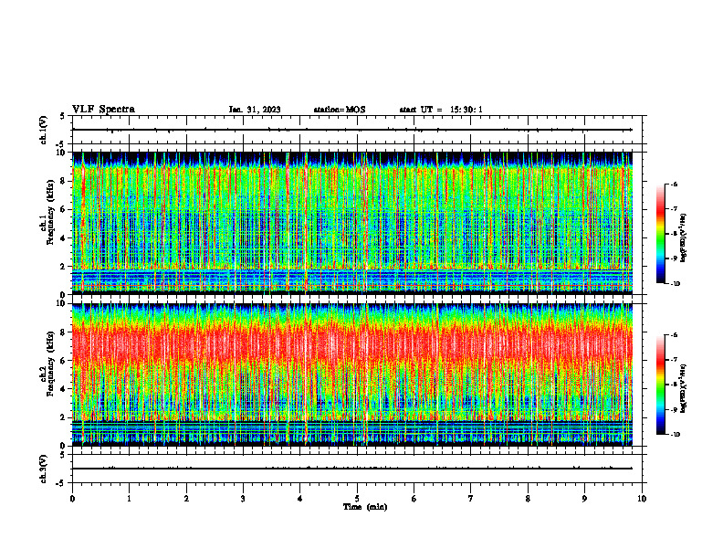The image size is (723, 559).
Task: Click the ch.1 colorbar log(PSD) units label
Action: point(684,238)
